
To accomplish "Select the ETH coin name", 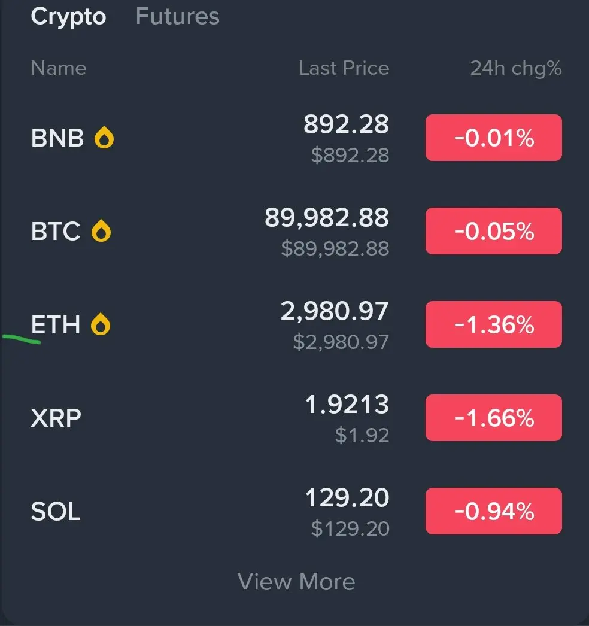I will pyautogui.click(x=56, y=325).
